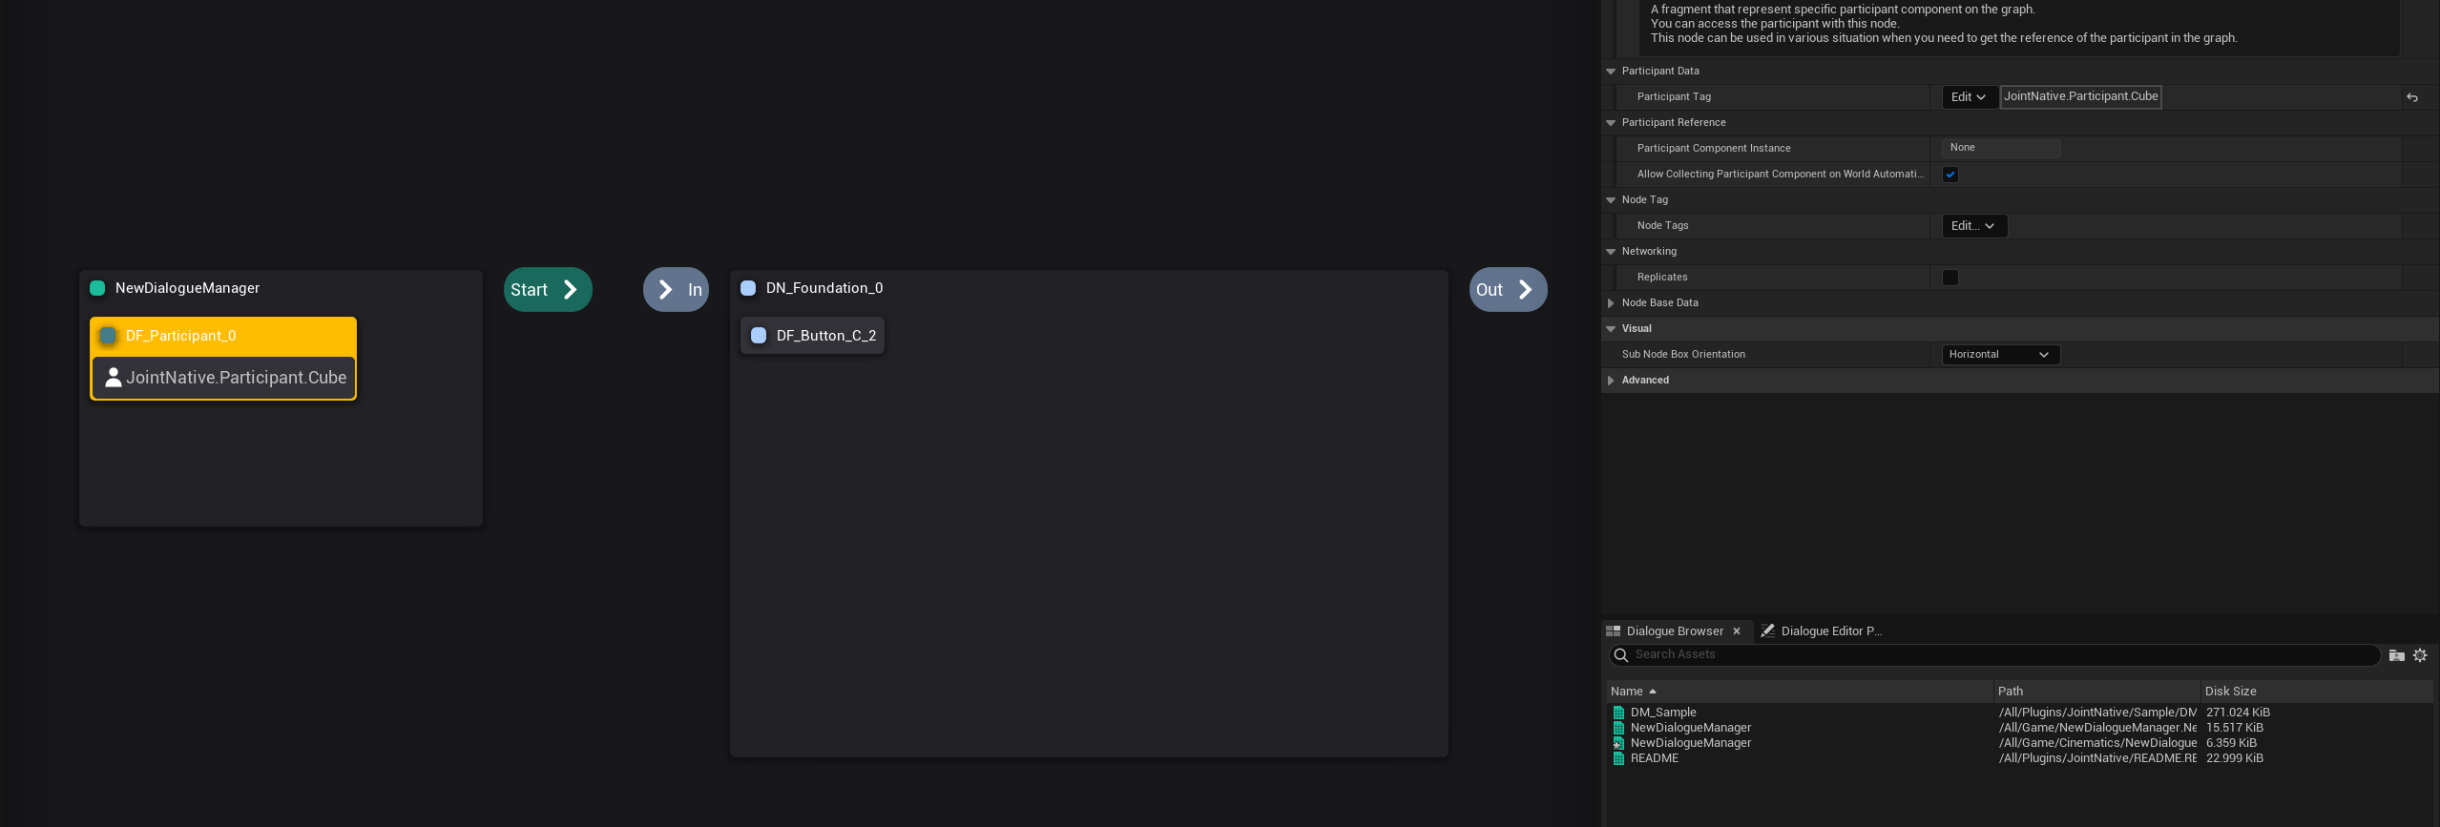Enable the Replicates checkbox
This screenshot has height=827, width=2440.
(x=1950, y=278)
